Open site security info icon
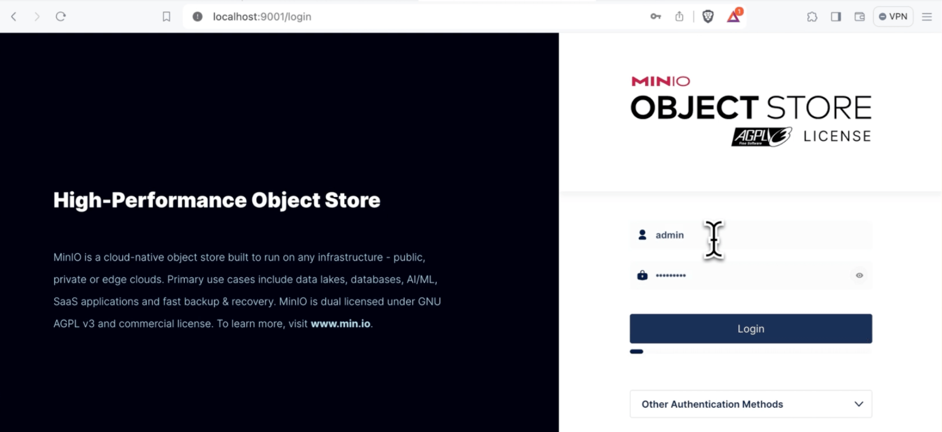The width and height of the screenshot is (942, 432). click(x=197, y=17)
